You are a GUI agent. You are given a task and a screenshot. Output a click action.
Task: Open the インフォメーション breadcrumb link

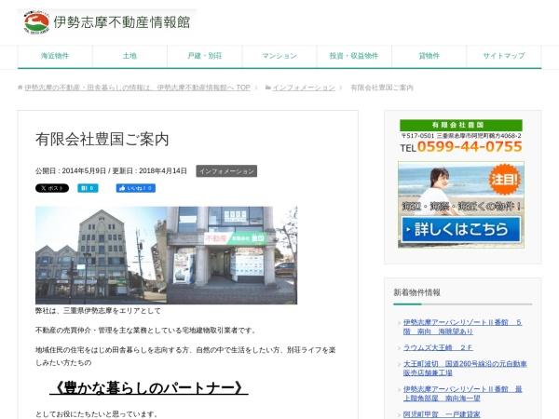click(304, 88)
